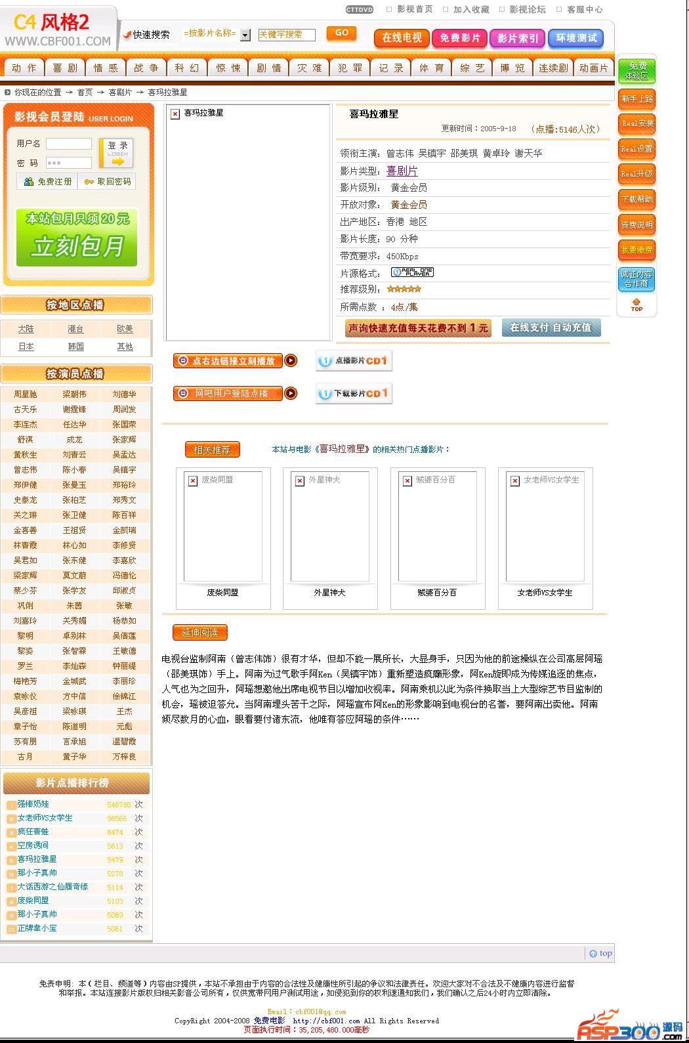Select the 动画片 category tab
Image resolution: width=689 pixels, height=1043 pixels.
click(593, 68)
